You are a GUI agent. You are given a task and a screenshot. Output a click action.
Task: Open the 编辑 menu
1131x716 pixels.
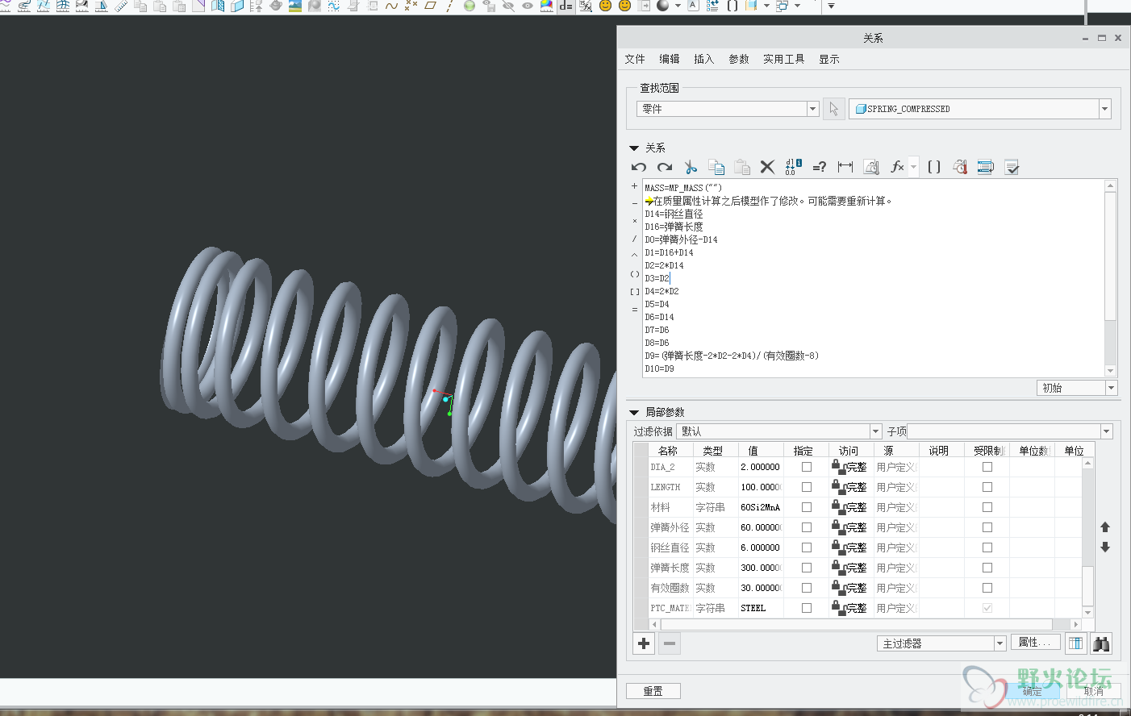point(670,59)
